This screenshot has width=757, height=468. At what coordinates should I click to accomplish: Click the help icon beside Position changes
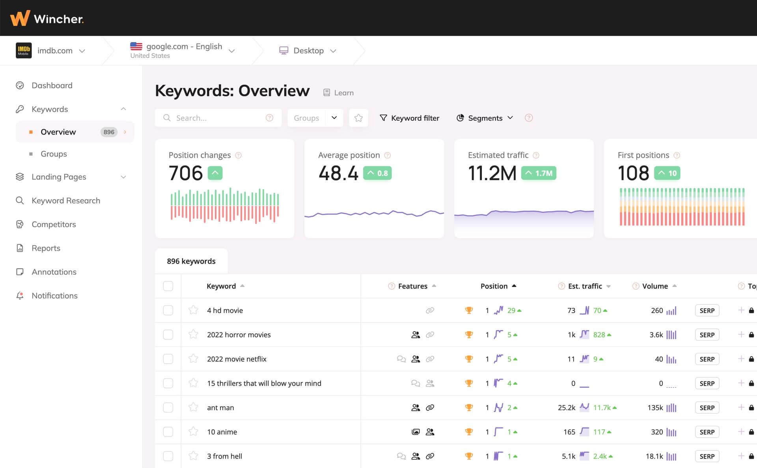pyautogui.click(x=238, y=155)
